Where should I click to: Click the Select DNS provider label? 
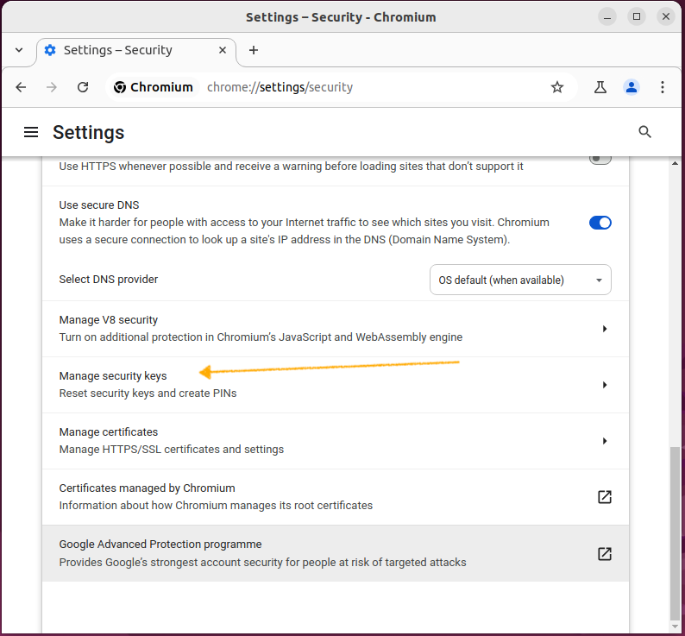click(109, 280)
